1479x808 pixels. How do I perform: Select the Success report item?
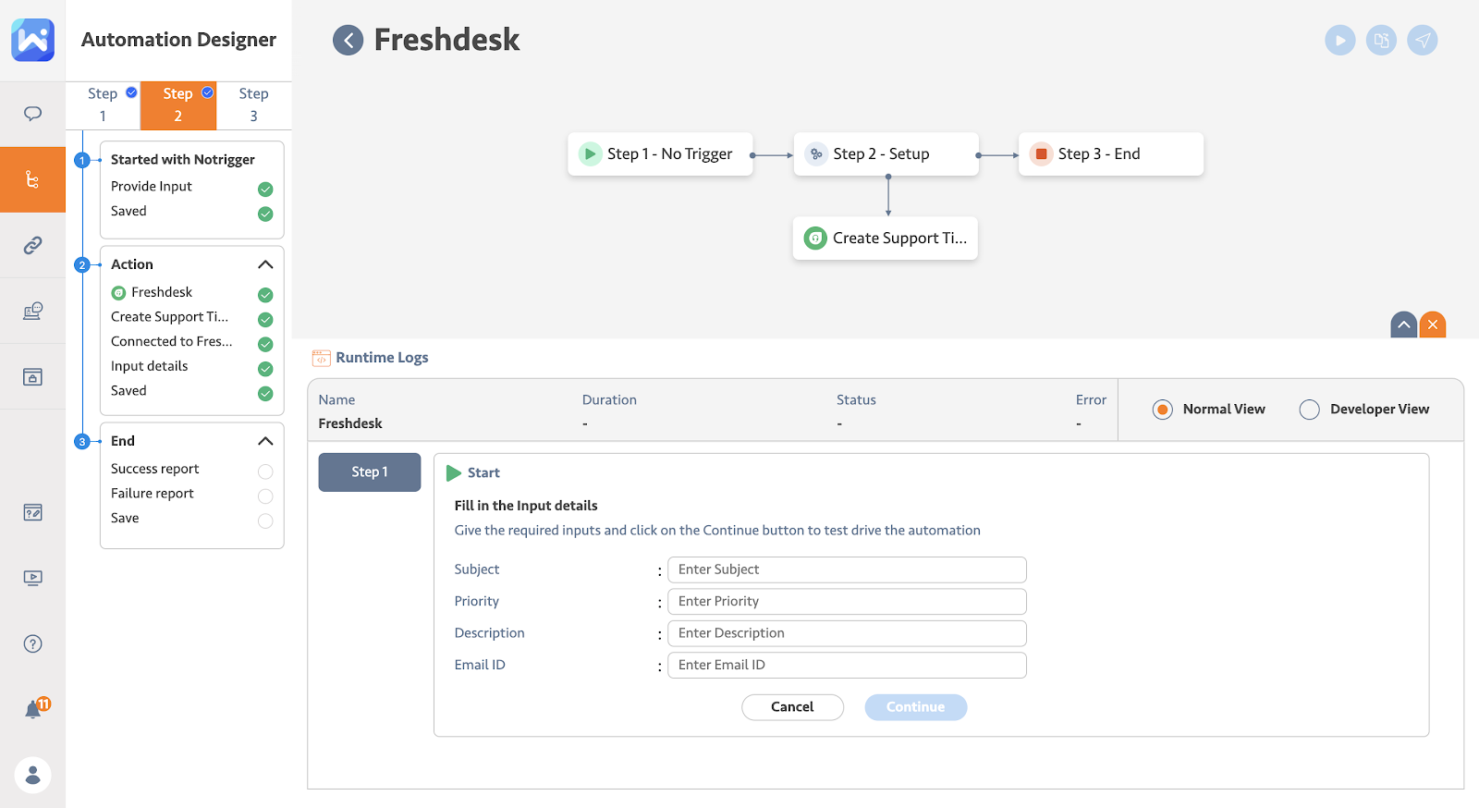tap(155, 469)
